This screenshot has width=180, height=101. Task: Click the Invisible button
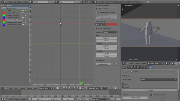point(149,90)
